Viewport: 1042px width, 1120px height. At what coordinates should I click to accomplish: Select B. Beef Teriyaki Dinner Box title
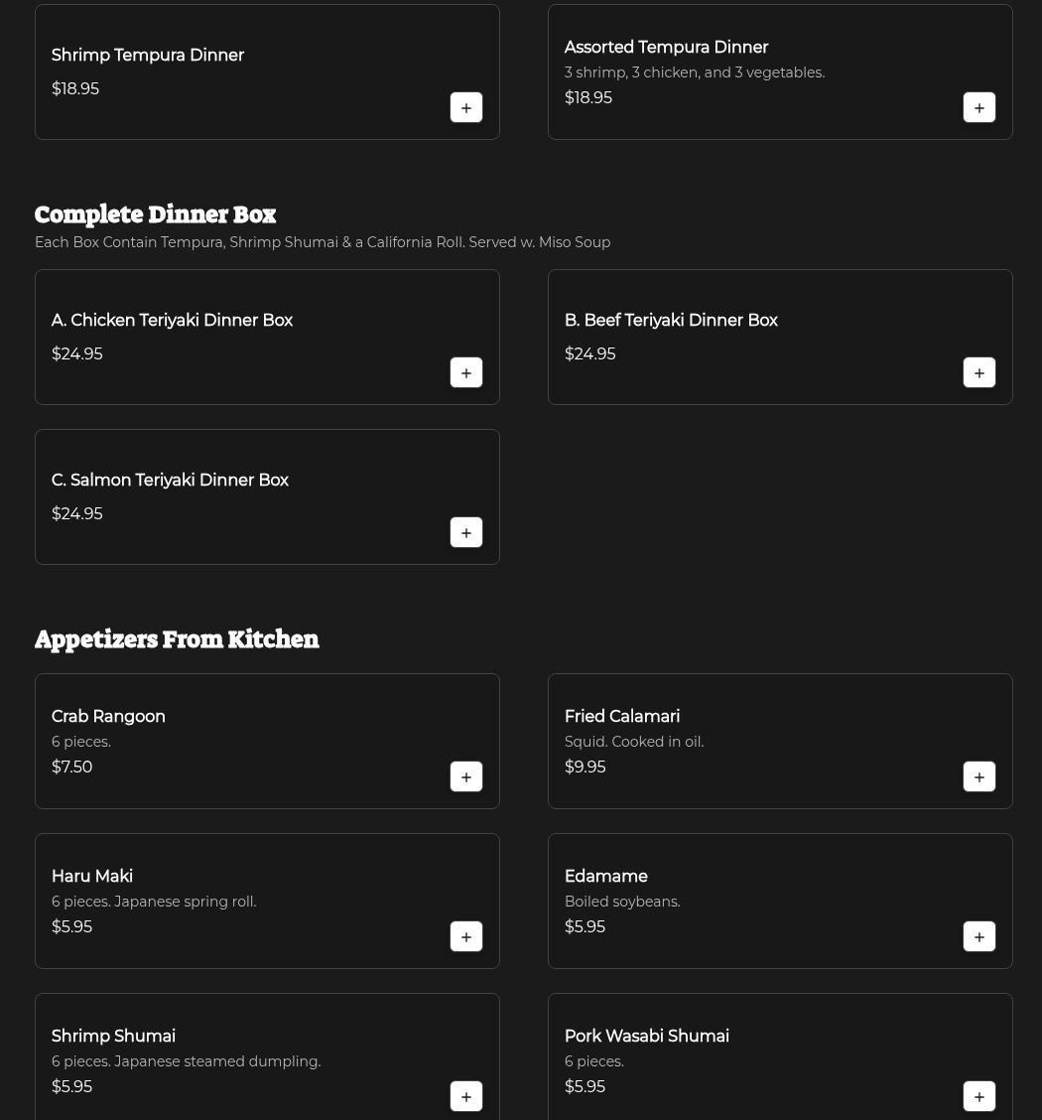point(671,320)
